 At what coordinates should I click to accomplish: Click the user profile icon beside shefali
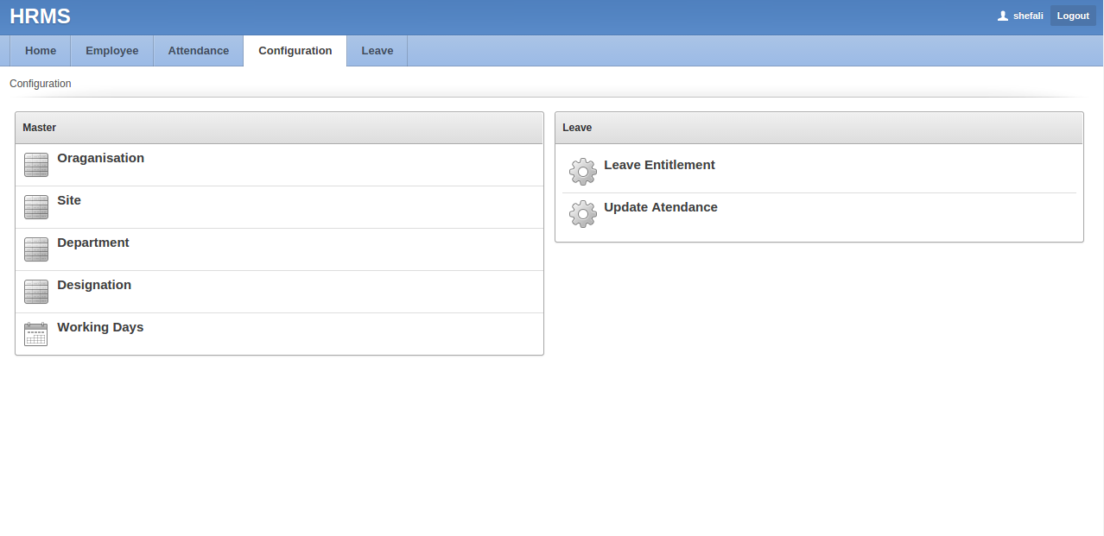tap(1003, 16)
